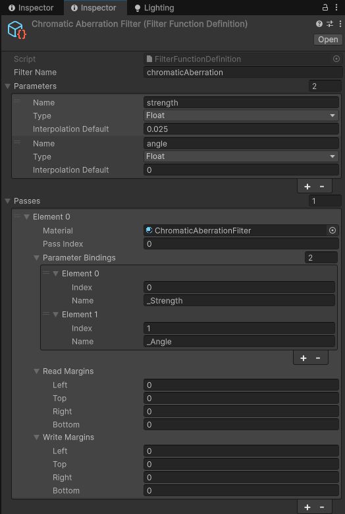The height and width of the screenshot is (514, 345).
Task: Click angle's Interpolation Default field
Action: pos(242,170)
